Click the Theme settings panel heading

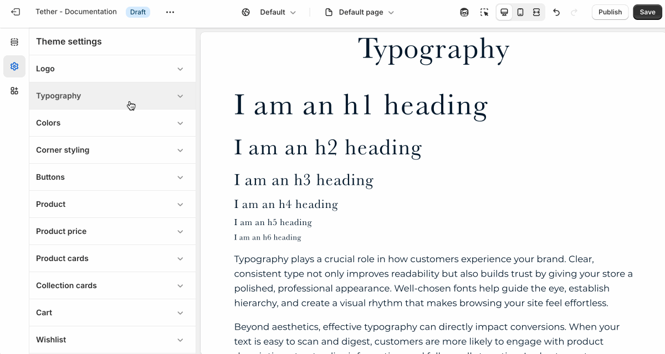69,41
